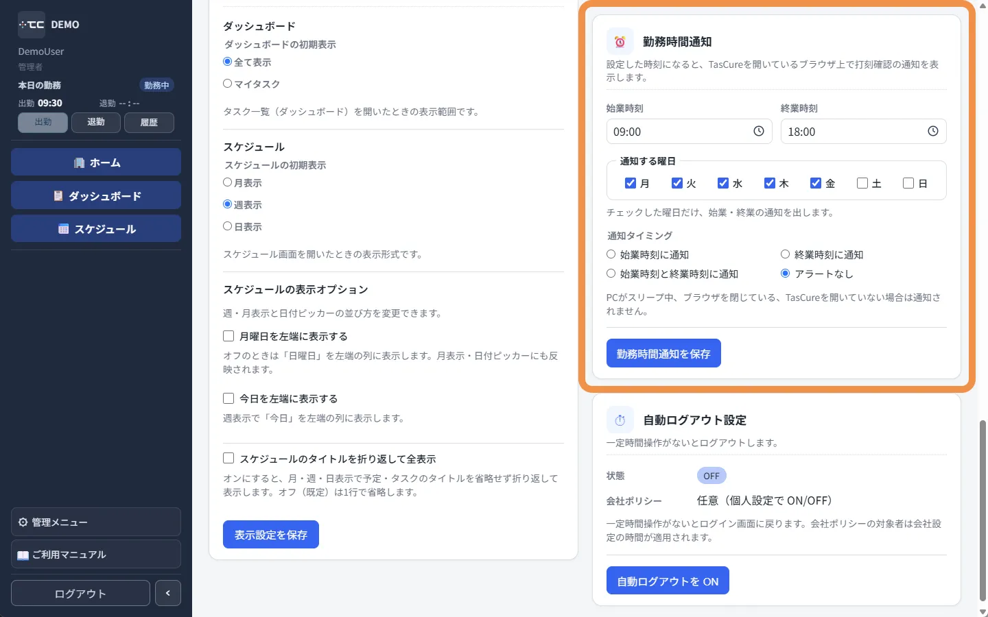Uncheck the 火 weekday checkbox
Viewport: 988px width, 617px height.
[x=677, y=183]
